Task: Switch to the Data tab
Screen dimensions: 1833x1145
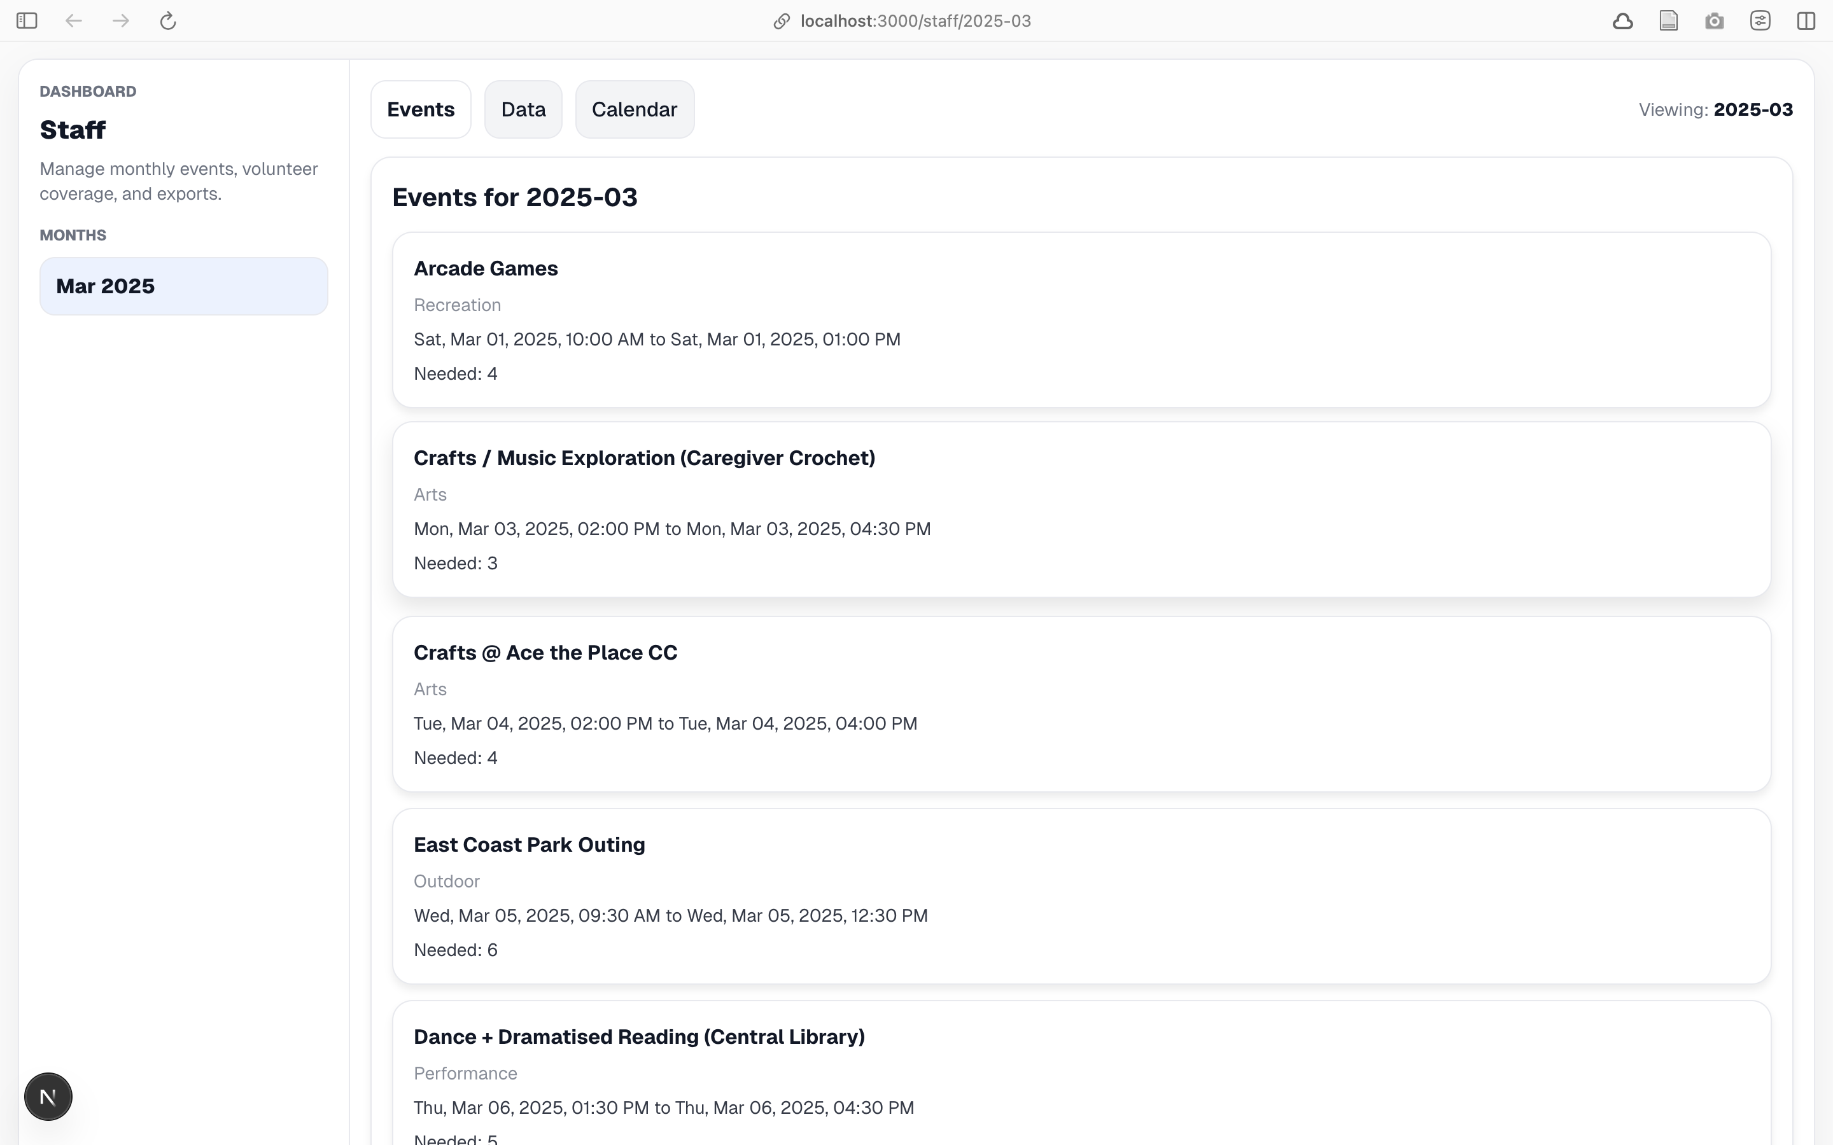Action: coord(523,110)
